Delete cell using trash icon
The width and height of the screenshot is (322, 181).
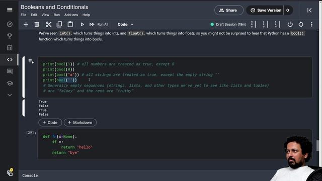[37, 25]
